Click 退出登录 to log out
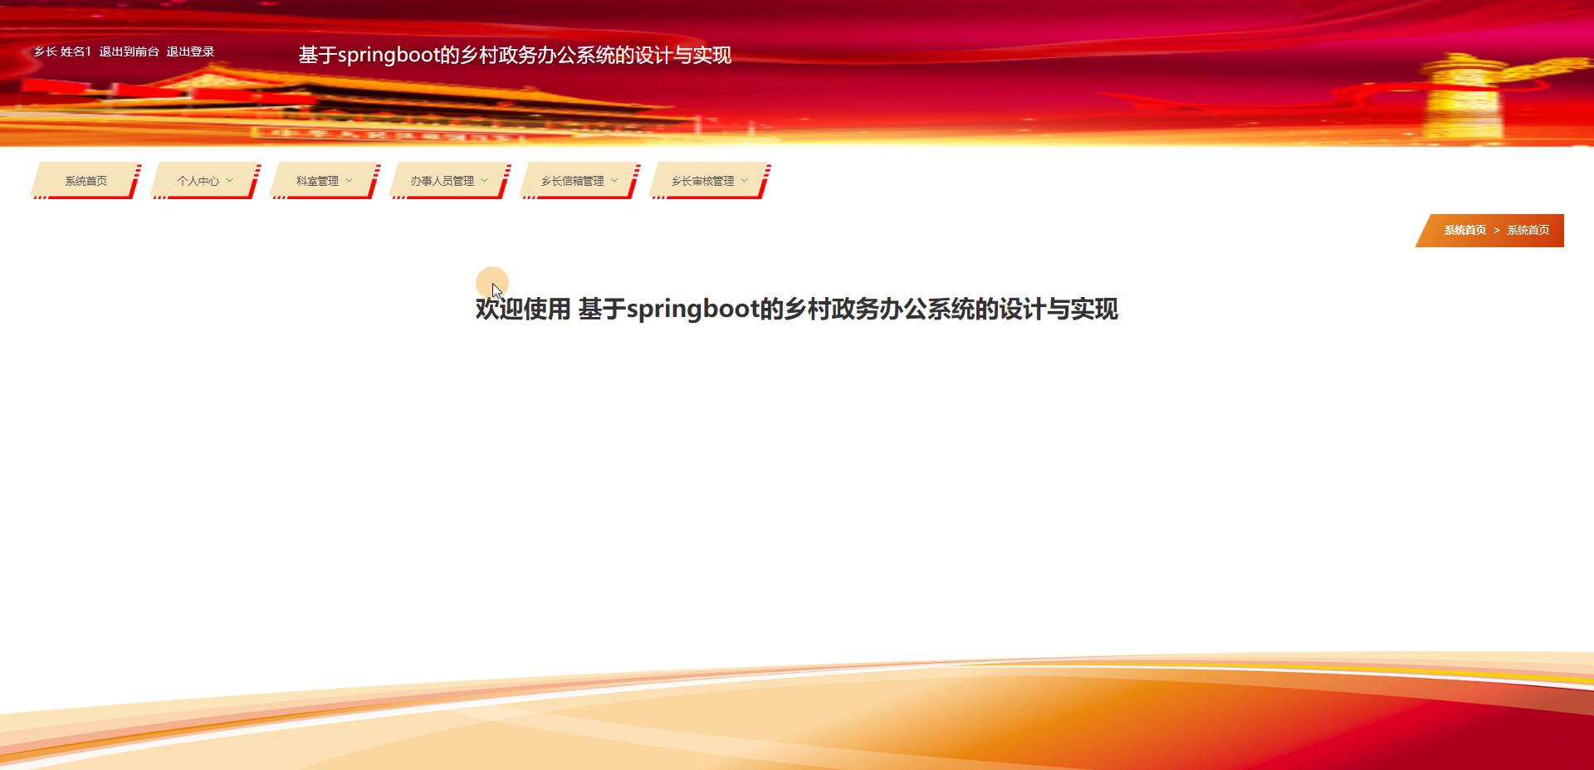The image size is (1594, 770). click(190, 51)
